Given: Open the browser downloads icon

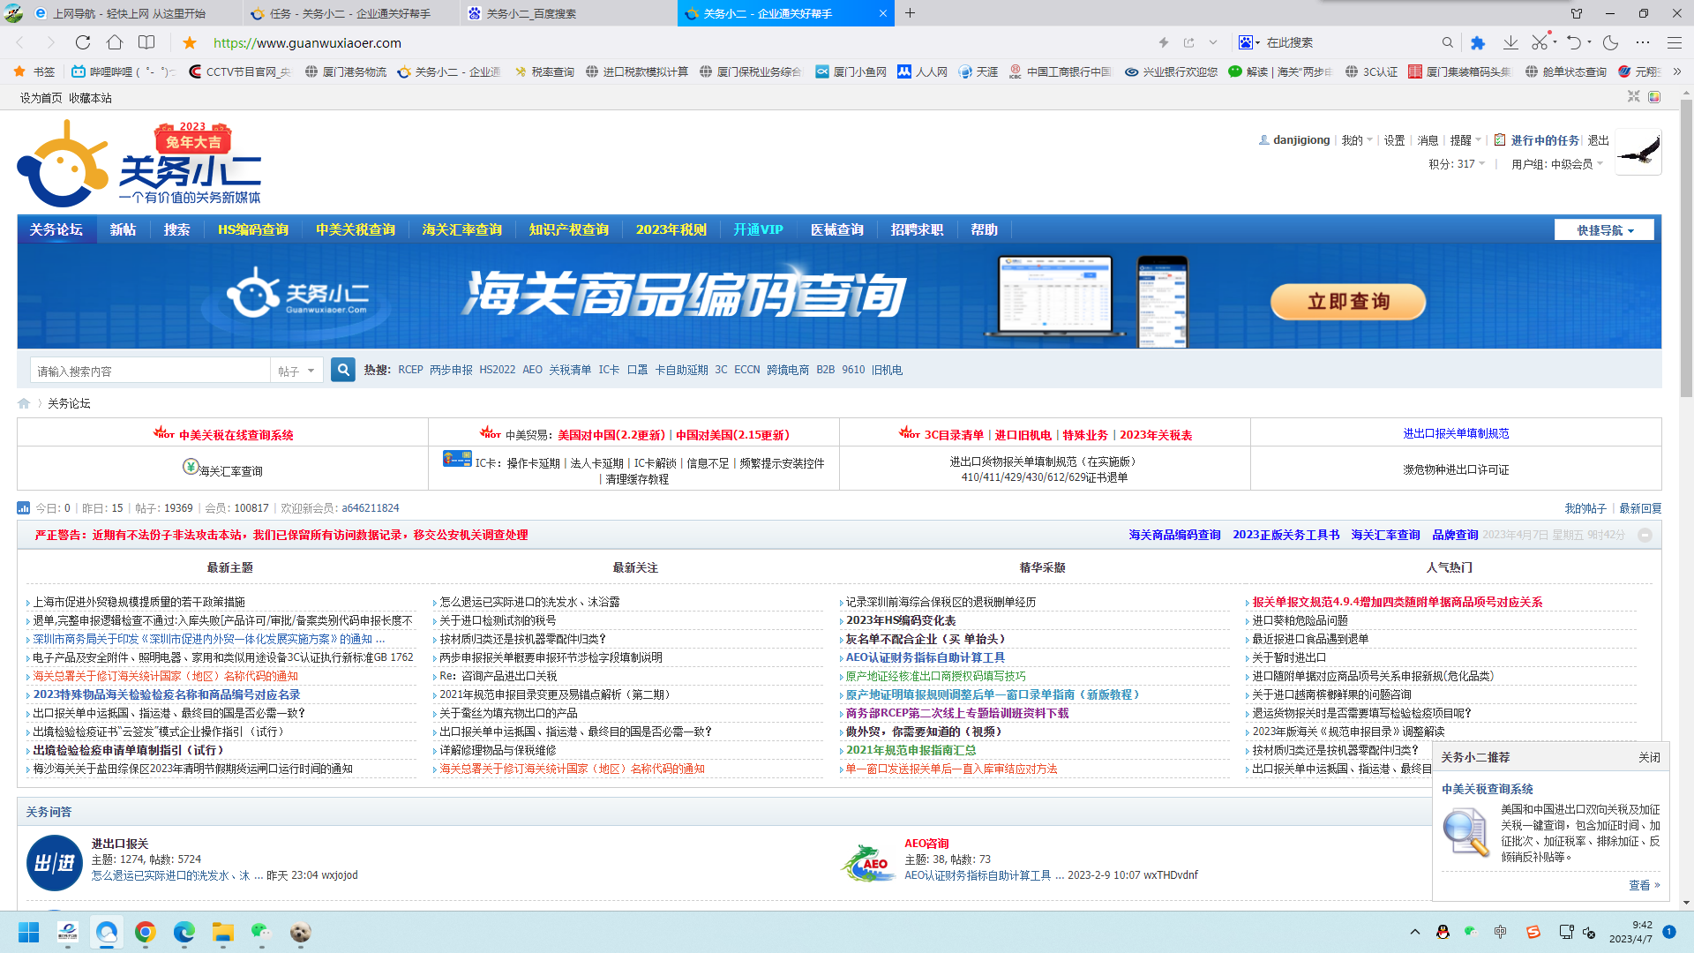Looking at the screenshot, I should pyautogui.click(x=1510, y=42).
